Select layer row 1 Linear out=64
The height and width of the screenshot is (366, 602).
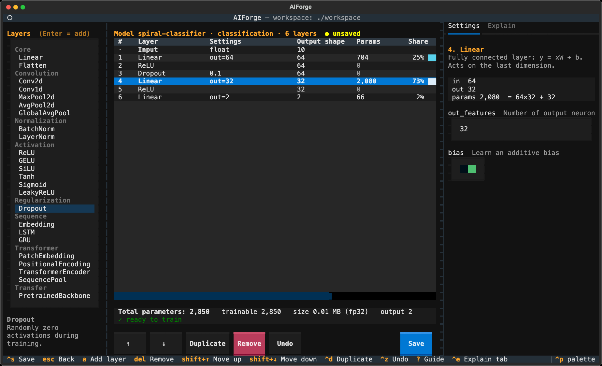[x=275, y=58]
